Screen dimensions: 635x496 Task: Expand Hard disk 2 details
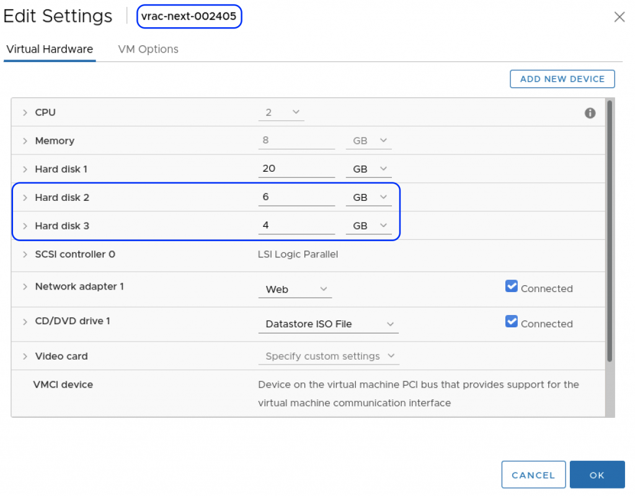click(25, 198)
